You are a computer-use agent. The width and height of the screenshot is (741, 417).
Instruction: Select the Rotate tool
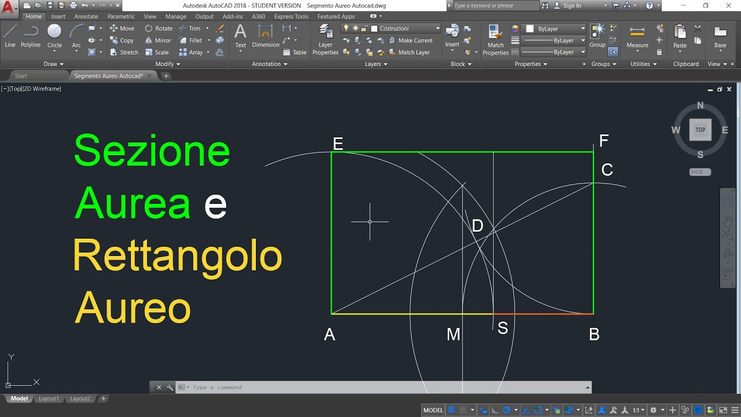(x=159, y=28)
